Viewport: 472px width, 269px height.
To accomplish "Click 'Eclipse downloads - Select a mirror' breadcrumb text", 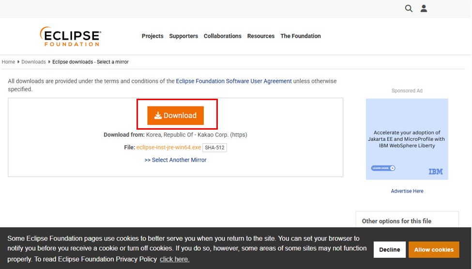I will point(91,61).
